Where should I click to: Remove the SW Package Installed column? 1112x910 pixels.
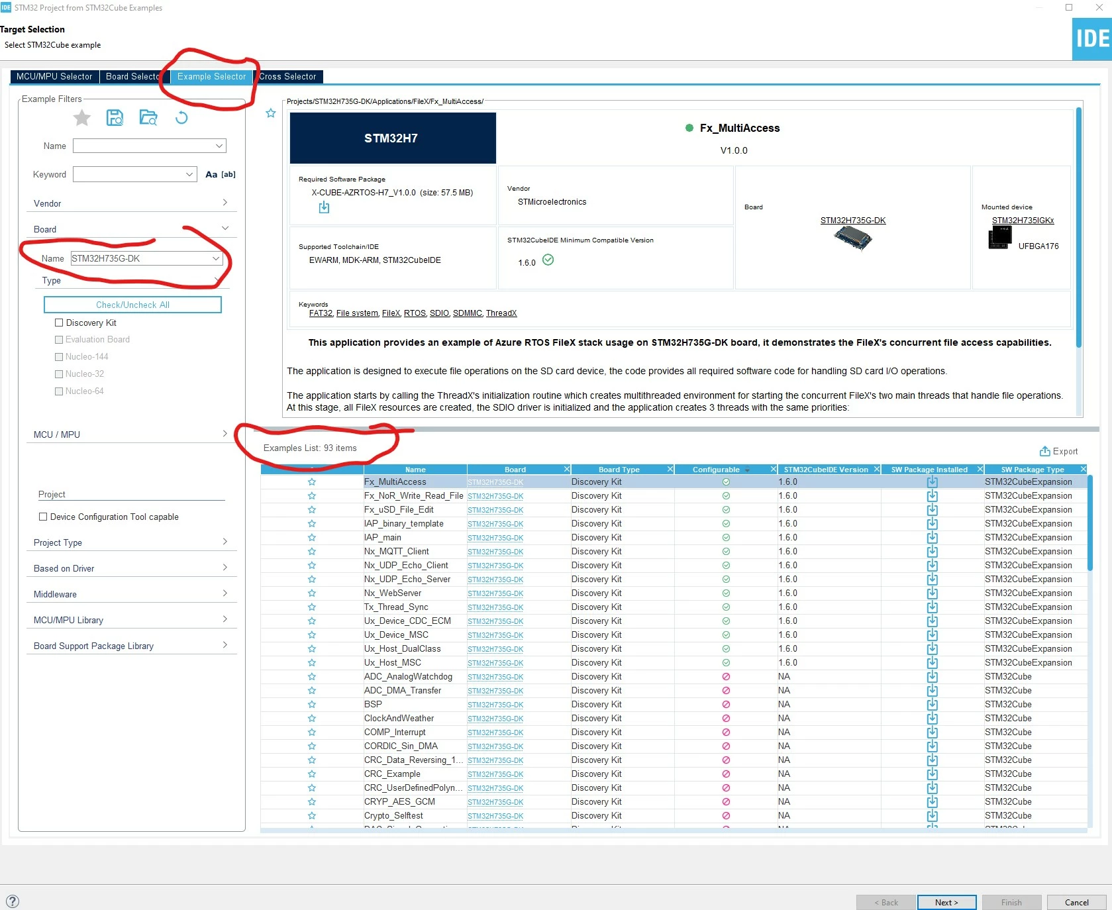[x=980, y=470]
